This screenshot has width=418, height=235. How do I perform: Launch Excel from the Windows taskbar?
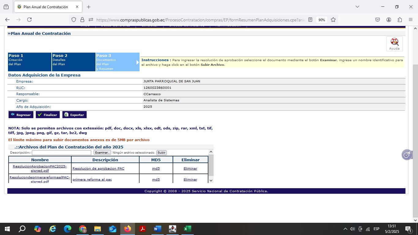pos(187,229)
